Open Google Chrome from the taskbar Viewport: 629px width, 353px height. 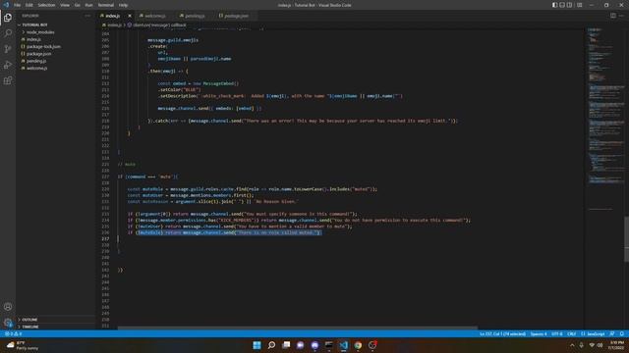358,345
